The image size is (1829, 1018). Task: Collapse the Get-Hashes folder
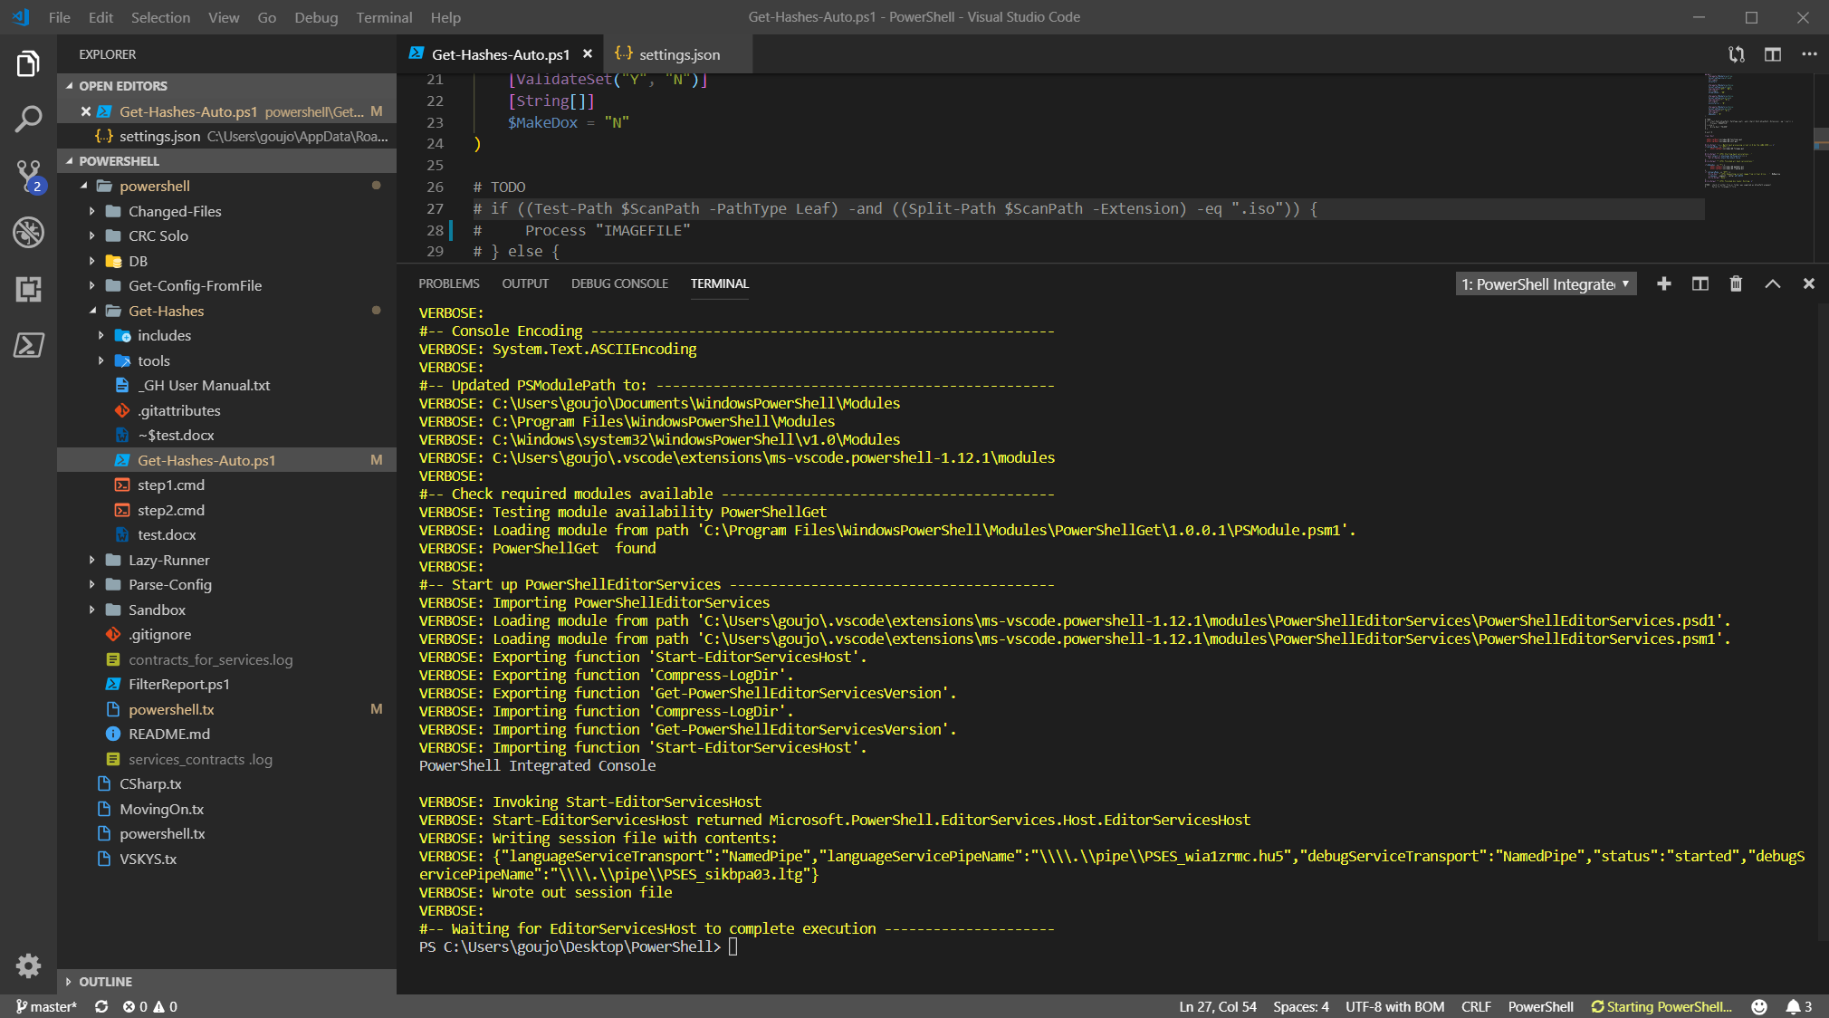[166, 311]
